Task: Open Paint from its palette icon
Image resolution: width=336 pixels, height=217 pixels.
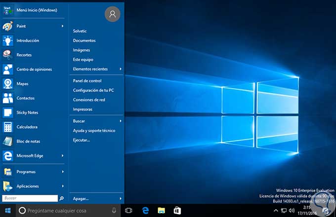Action: coord(8,26)
